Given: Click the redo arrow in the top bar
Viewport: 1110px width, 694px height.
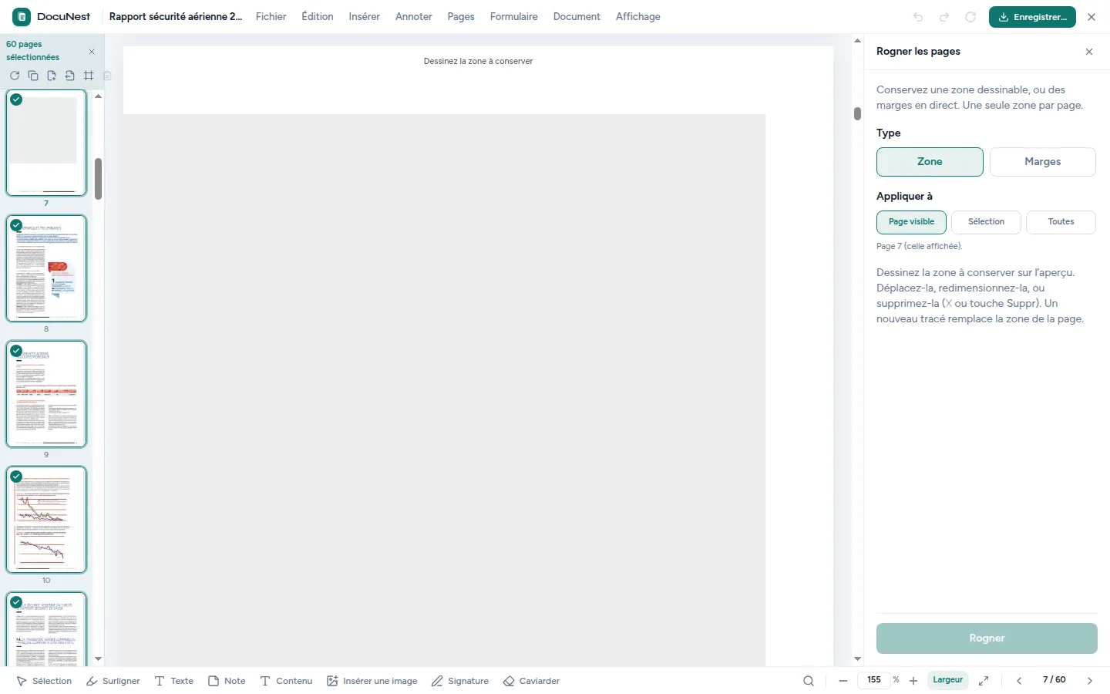Looking at the screenshot, I should click(x=944, y=17).
